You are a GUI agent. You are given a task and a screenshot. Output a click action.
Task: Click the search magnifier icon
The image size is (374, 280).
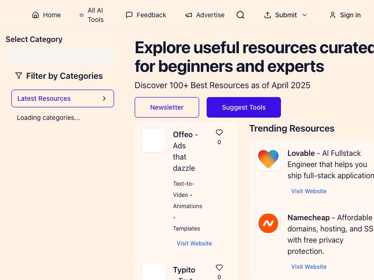(x=240, y=15)
